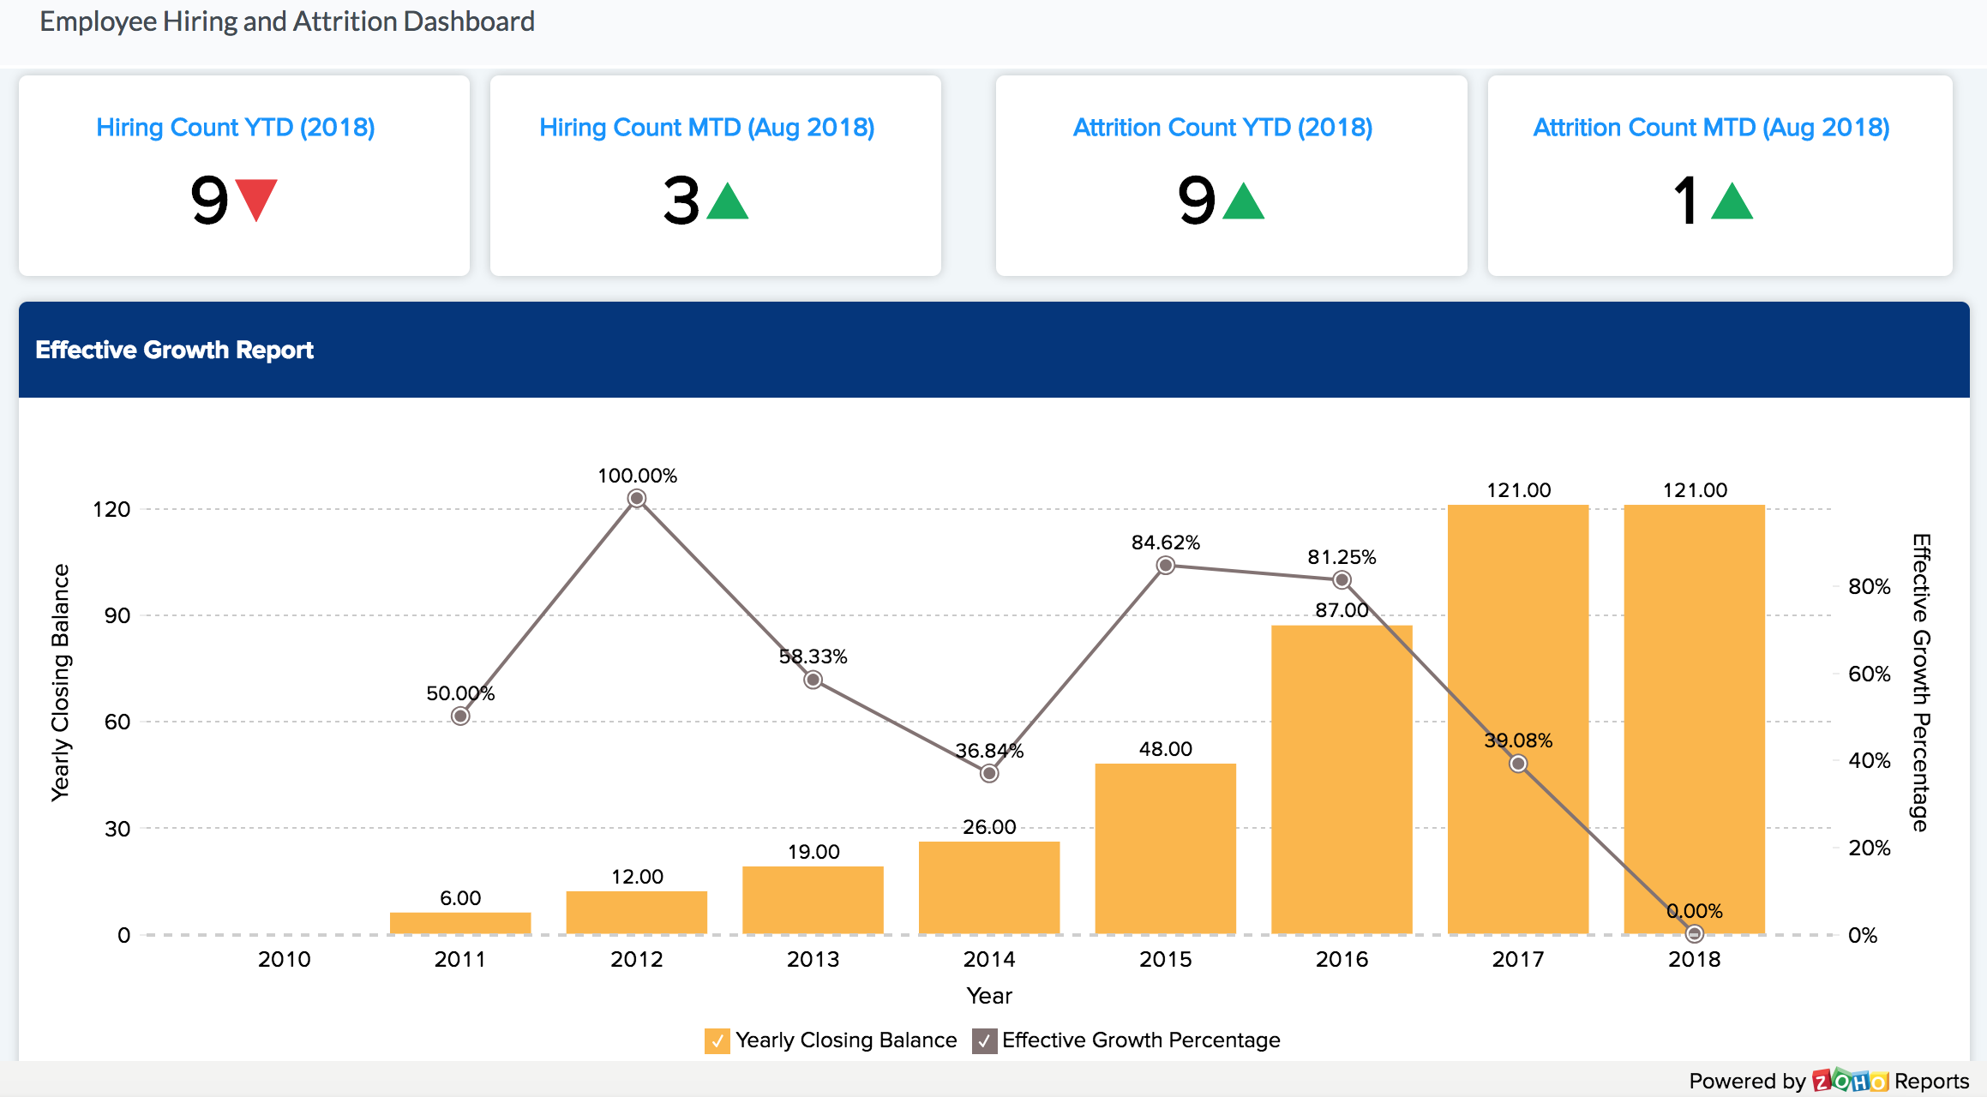
Task: Click the 100.00% data point for 2012
Action: pos(637,499)
